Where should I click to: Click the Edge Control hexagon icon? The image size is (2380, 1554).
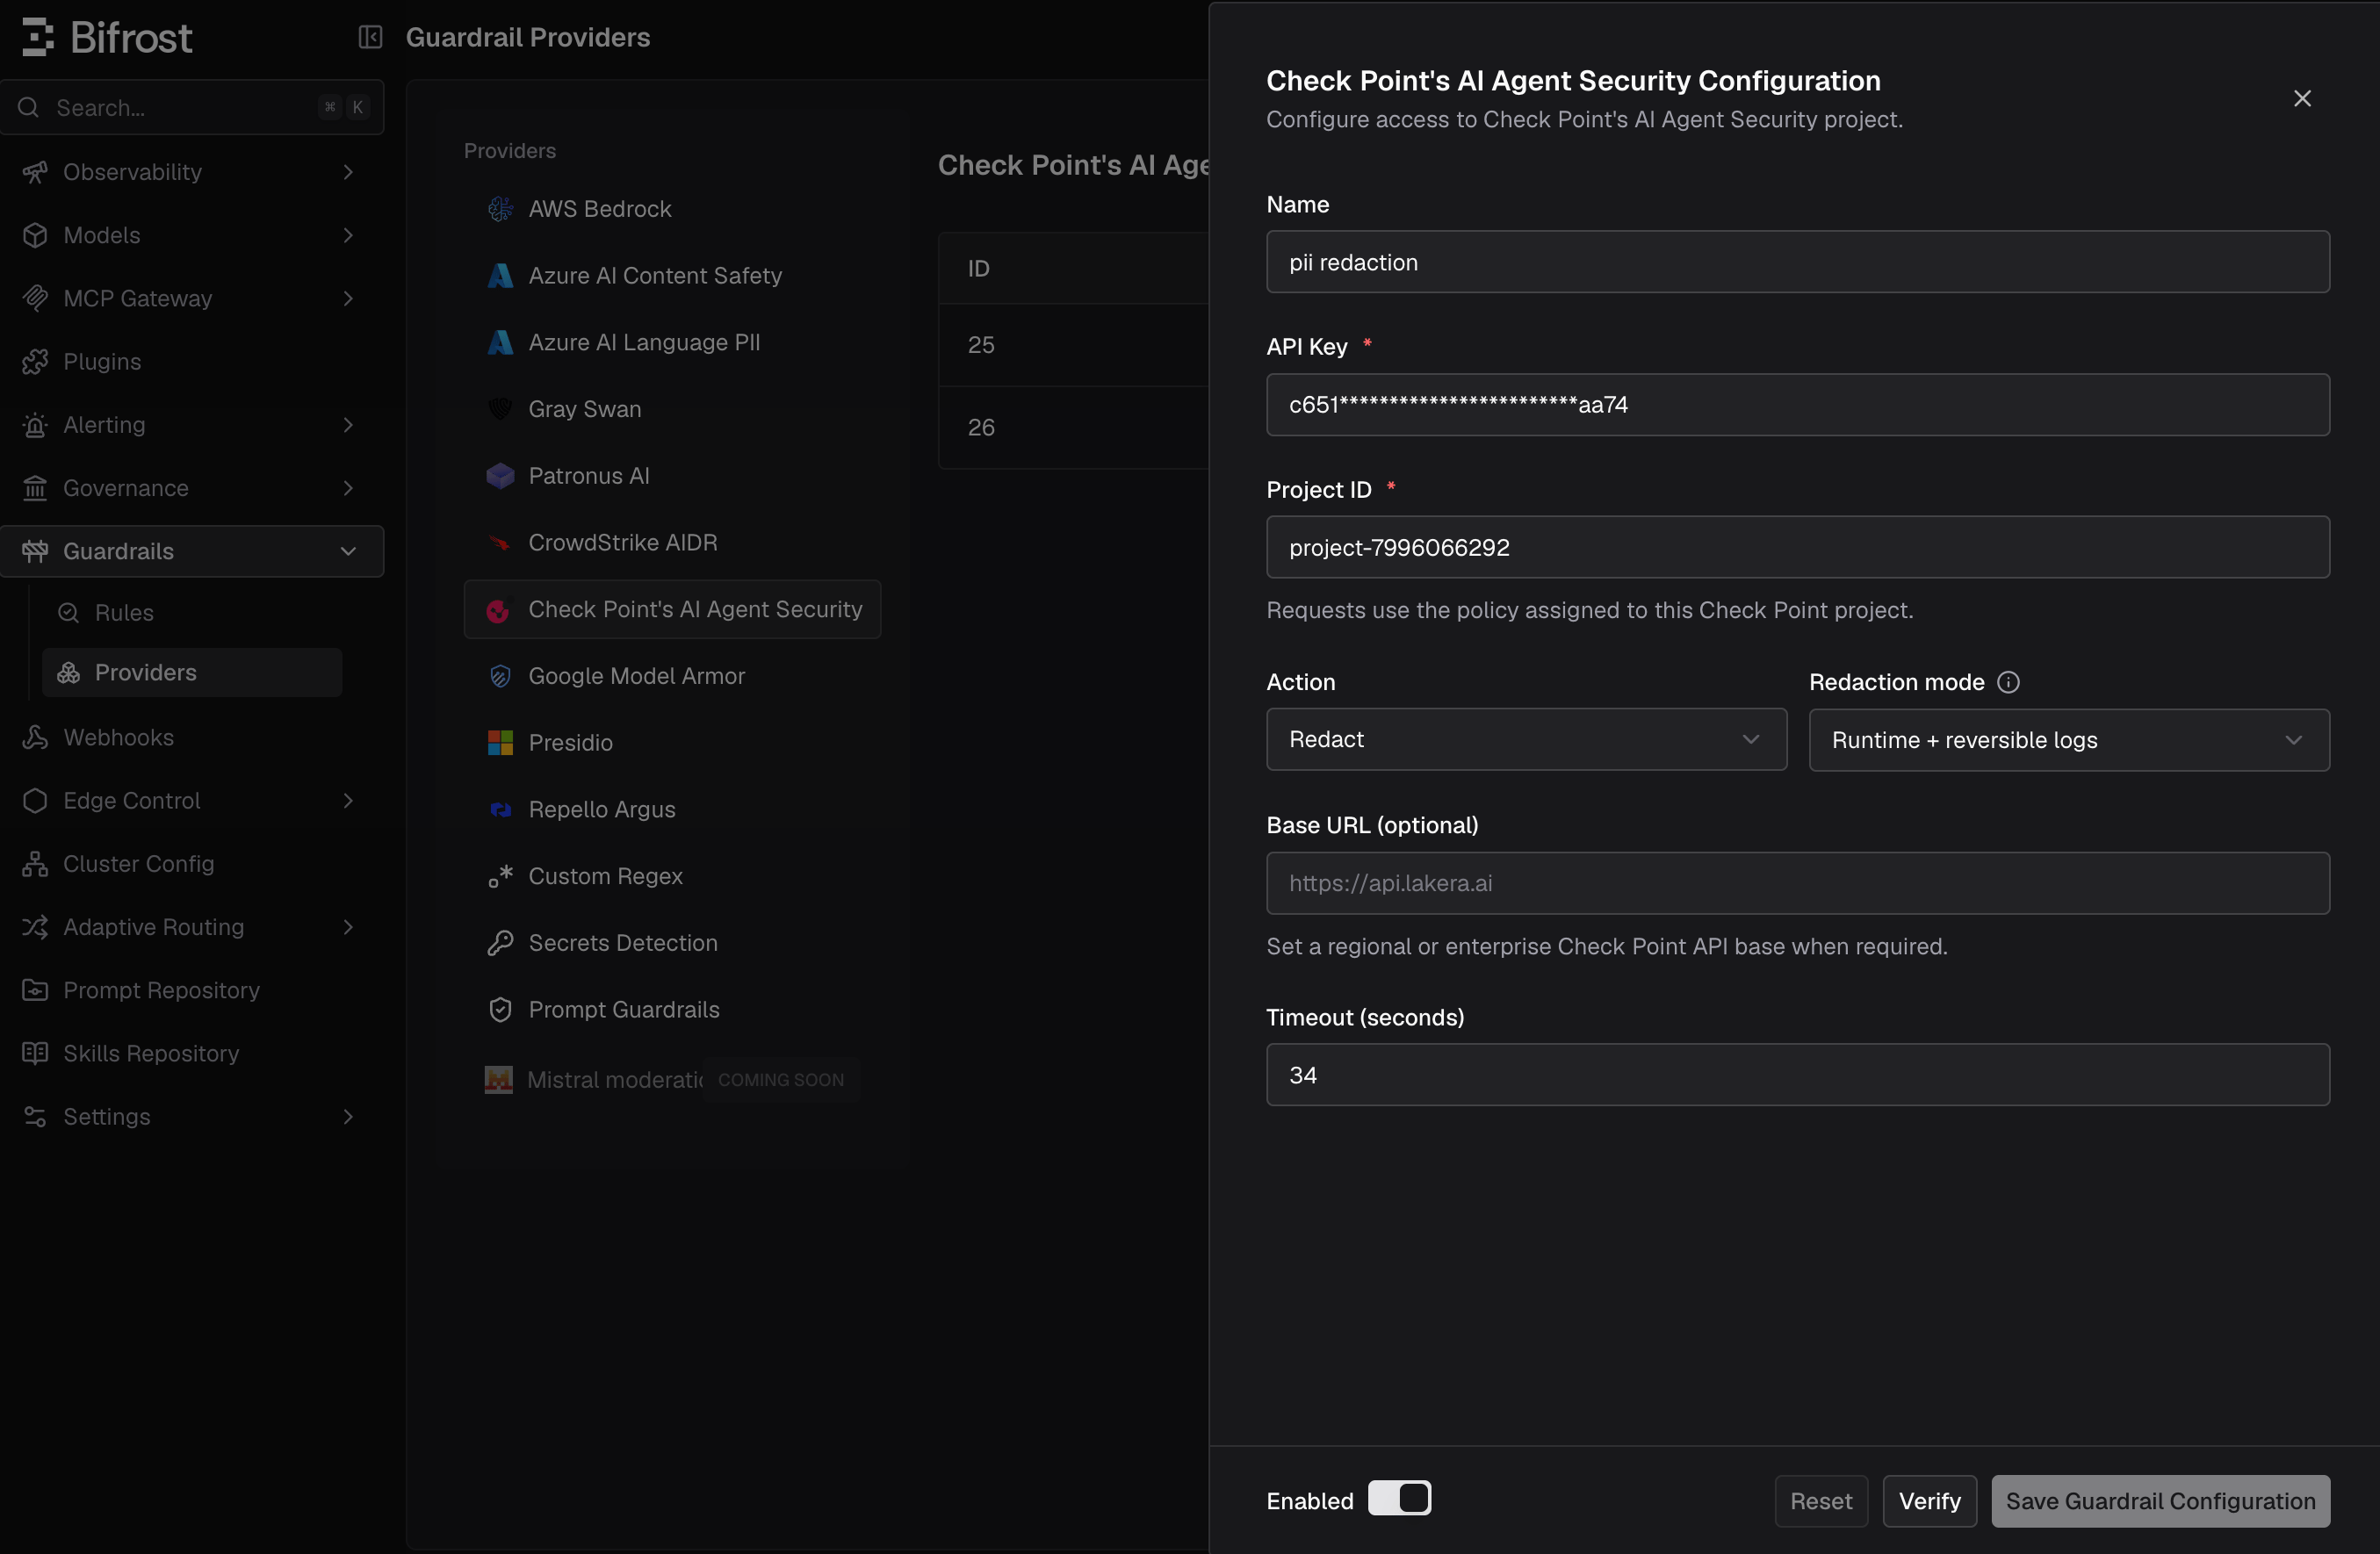click(35, 800)
